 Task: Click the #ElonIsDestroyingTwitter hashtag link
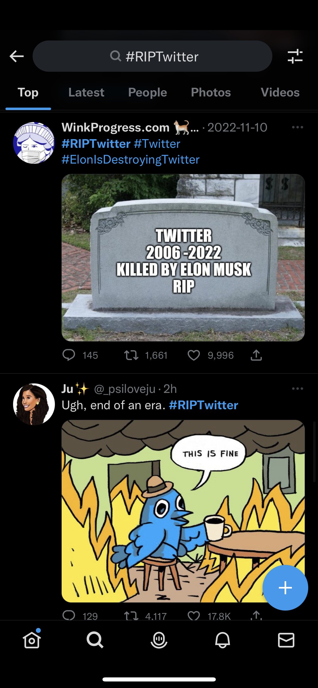pyautogui.click(x=130, y=160)
